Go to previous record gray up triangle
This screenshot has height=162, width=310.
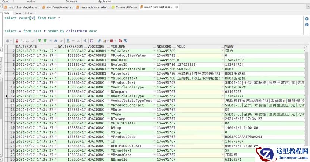click(x=78, y=41)
